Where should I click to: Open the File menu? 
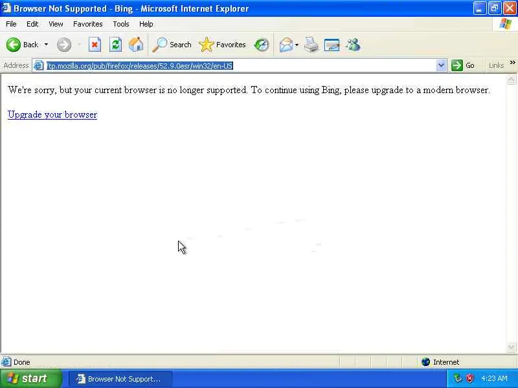coord(11,24)
